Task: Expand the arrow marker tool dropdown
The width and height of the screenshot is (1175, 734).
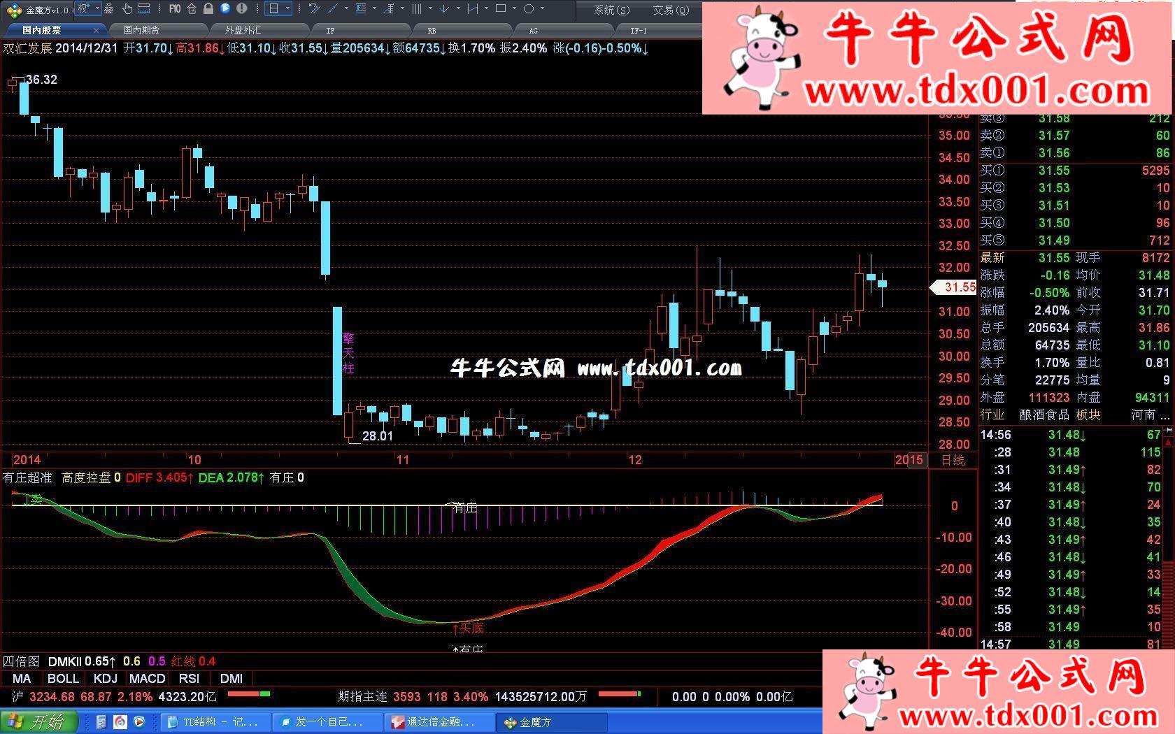Action: (x=458, y=8)
